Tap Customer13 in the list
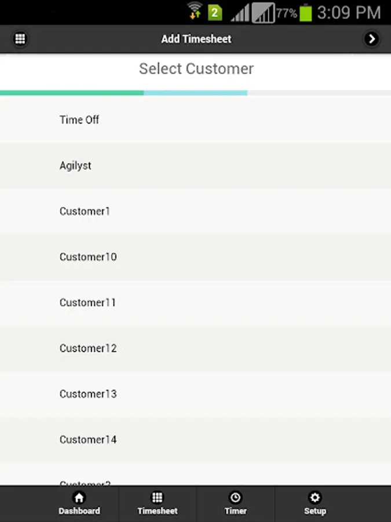The height and width of the screenshot is (522, 391). pyautogui.click(x=88, y=394)
